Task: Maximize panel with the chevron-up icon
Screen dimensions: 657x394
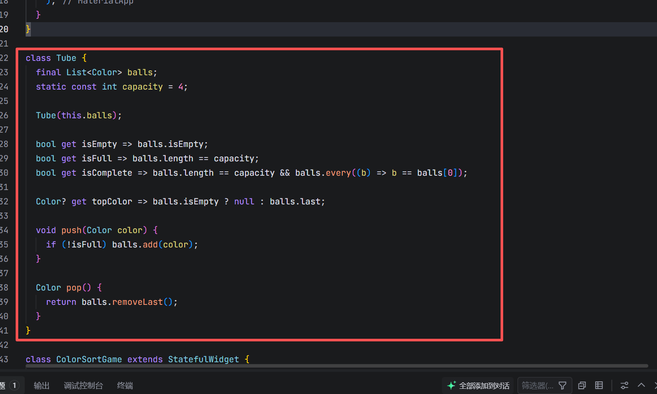Action: [x=641, y=385]
